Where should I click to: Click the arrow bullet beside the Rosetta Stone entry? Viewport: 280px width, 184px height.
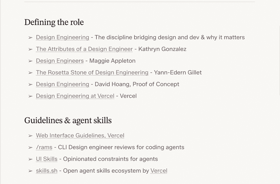point(30,73)
